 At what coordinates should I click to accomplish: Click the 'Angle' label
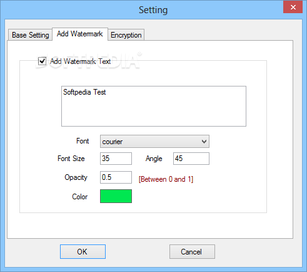coord(154,159)
